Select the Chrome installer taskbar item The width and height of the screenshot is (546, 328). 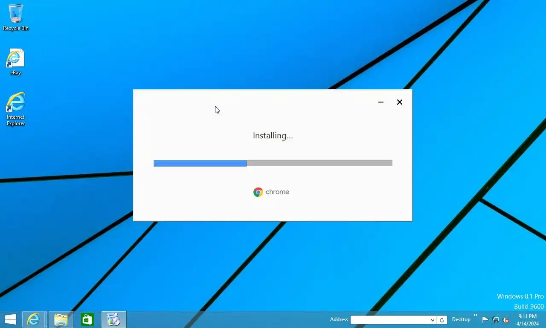click(x=114, y=319)
